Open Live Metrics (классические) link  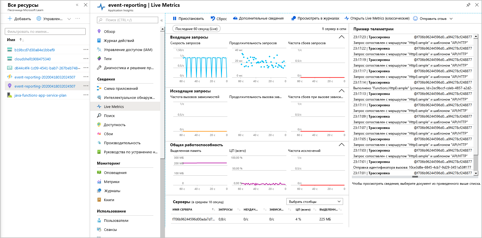point(377,18)
